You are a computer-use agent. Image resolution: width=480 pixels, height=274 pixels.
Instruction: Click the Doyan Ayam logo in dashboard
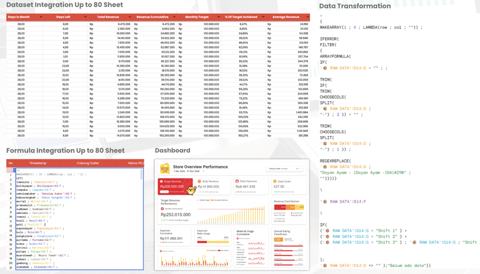pyautogui.click(x=165, y=169)
